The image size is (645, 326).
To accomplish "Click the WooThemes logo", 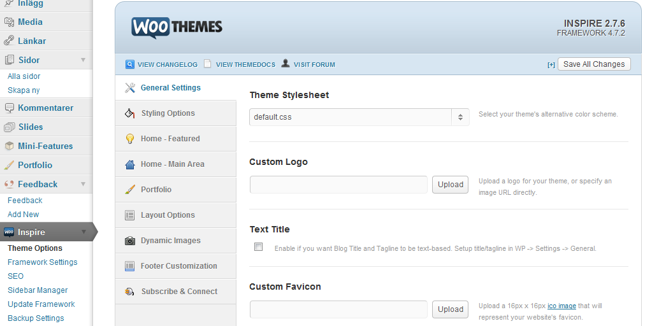I will pyautogui.click(x=177, y=27).
